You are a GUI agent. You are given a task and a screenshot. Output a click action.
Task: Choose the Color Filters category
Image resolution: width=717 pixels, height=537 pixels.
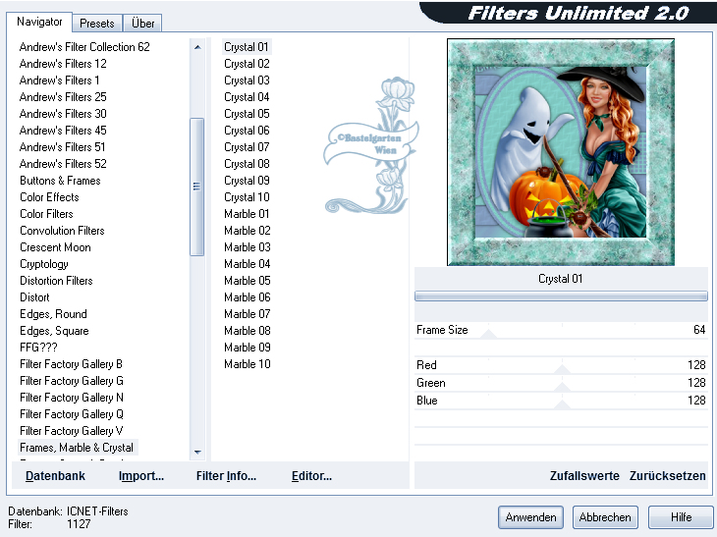pos(46,214)
